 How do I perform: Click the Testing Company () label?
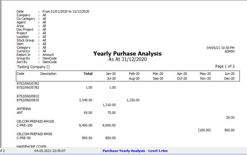(x=33, y=67)
